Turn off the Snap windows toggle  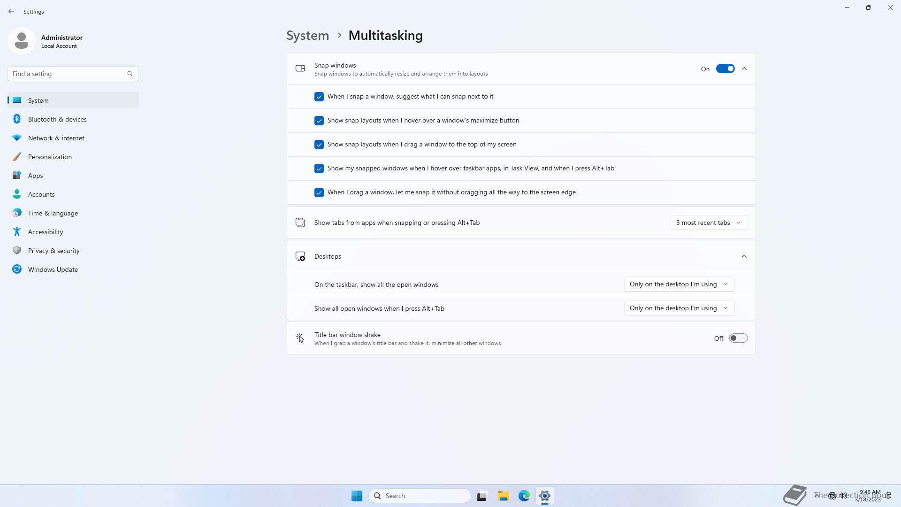725,69
